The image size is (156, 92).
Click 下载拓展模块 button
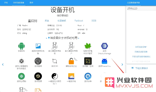pos(140,68)
